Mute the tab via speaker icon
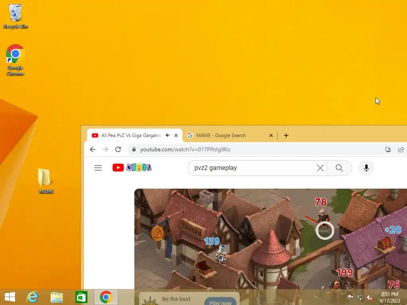The width and height of the screenshot is (407, 305). point(168,135)
